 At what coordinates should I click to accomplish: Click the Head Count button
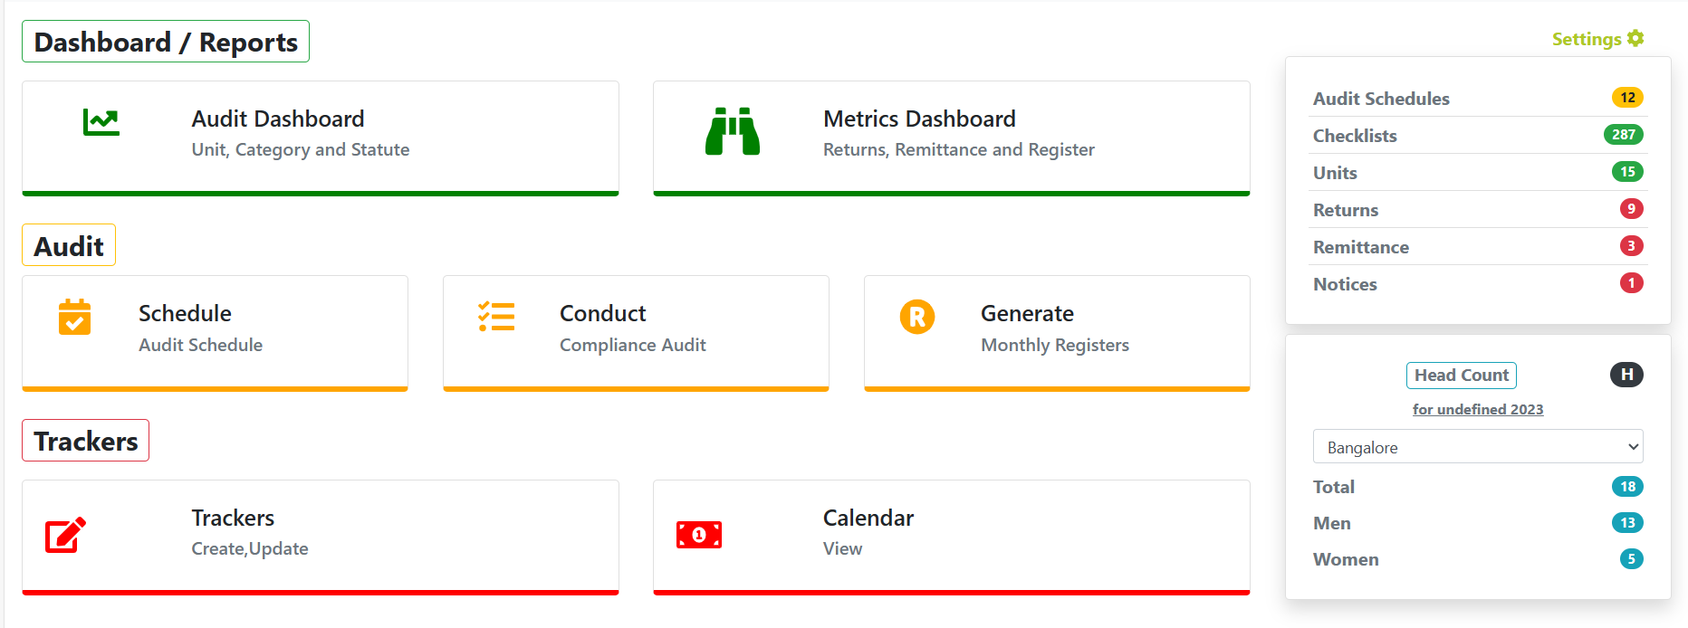[x=1461, y=375]
